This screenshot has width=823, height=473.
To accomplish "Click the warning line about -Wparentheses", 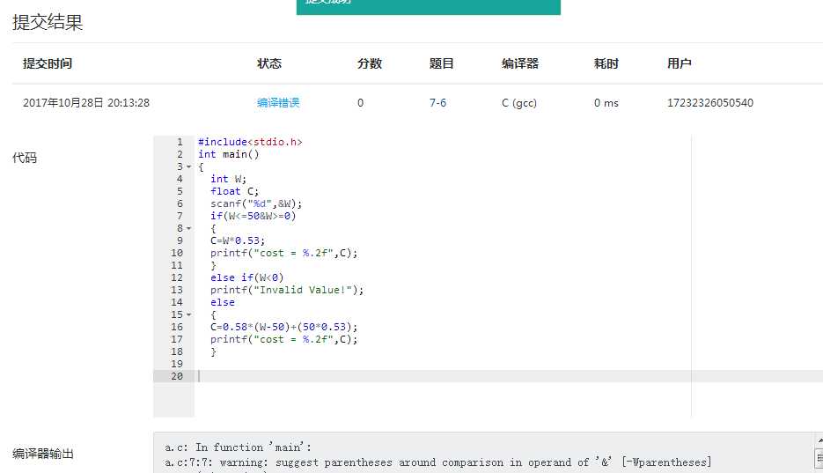I will pos(437,462).
